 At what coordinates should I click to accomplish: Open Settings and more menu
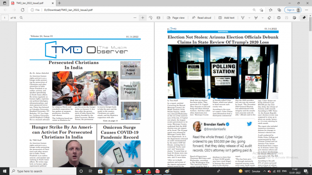click(306, 10)
